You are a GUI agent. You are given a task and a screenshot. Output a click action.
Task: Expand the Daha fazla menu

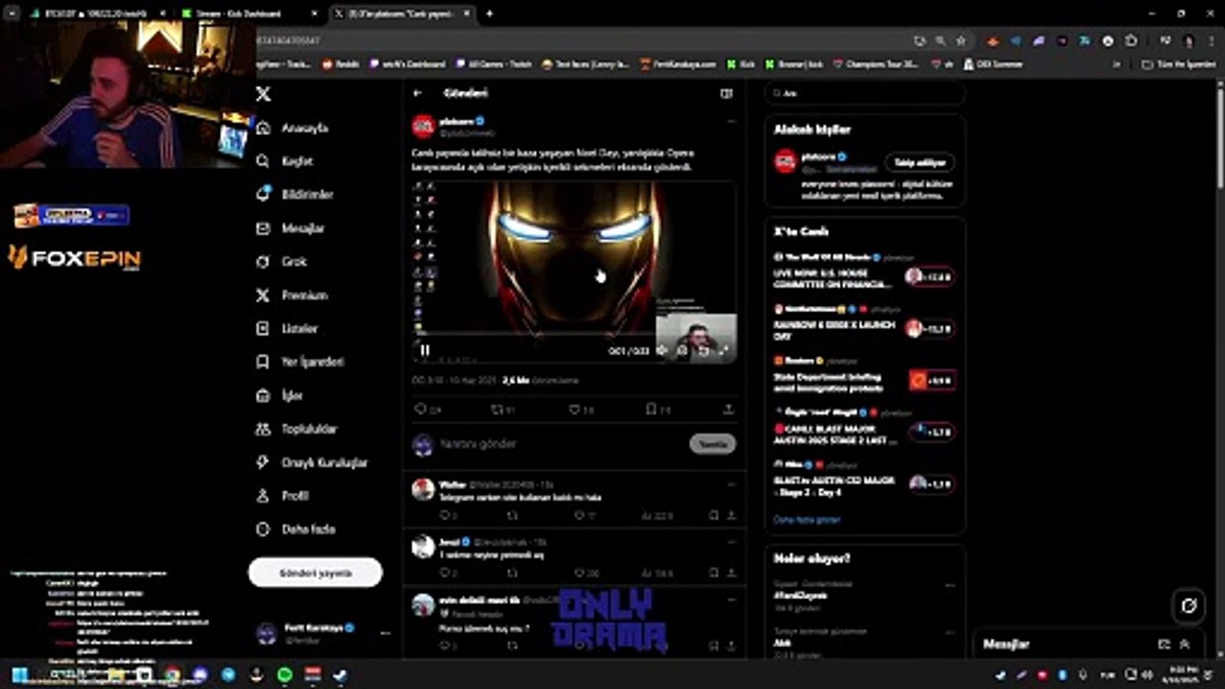point(296,529)
